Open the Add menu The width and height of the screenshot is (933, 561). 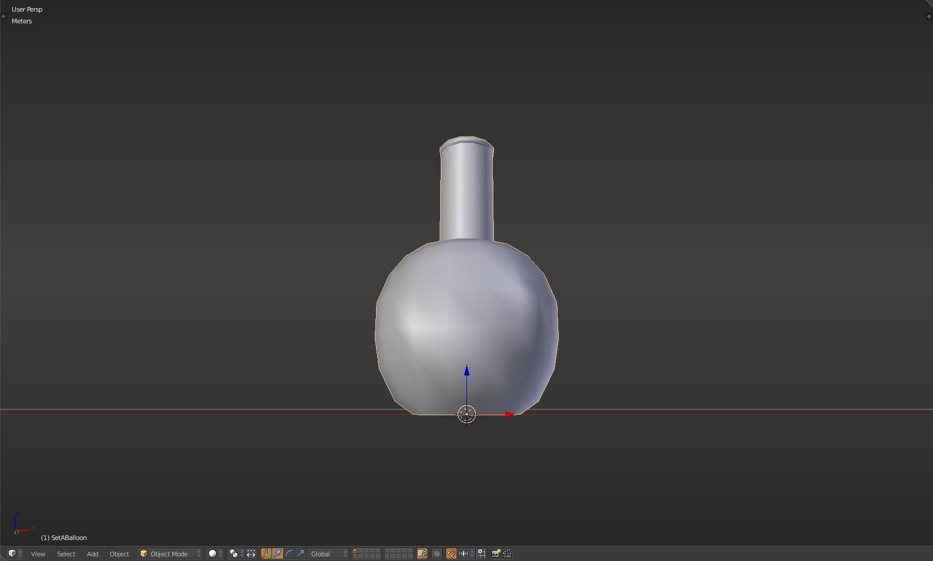[92, 553]
